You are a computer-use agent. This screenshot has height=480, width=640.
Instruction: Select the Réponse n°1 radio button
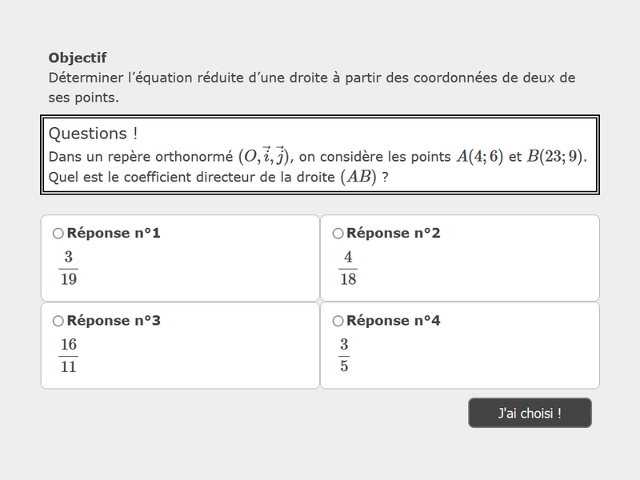[58, 234]
